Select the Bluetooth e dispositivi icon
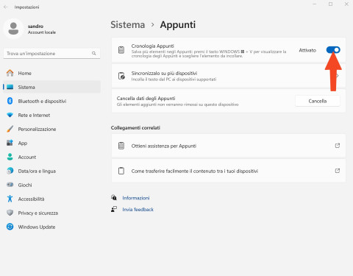353x276 pixels. (x=10, y=101)
